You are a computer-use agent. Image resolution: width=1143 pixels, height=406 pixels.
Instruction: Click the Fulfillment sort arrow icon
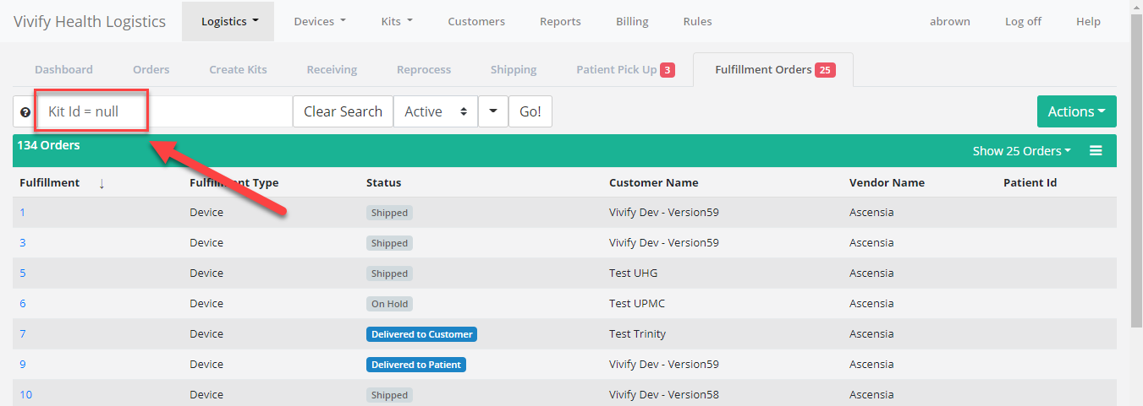pos(102,183)
